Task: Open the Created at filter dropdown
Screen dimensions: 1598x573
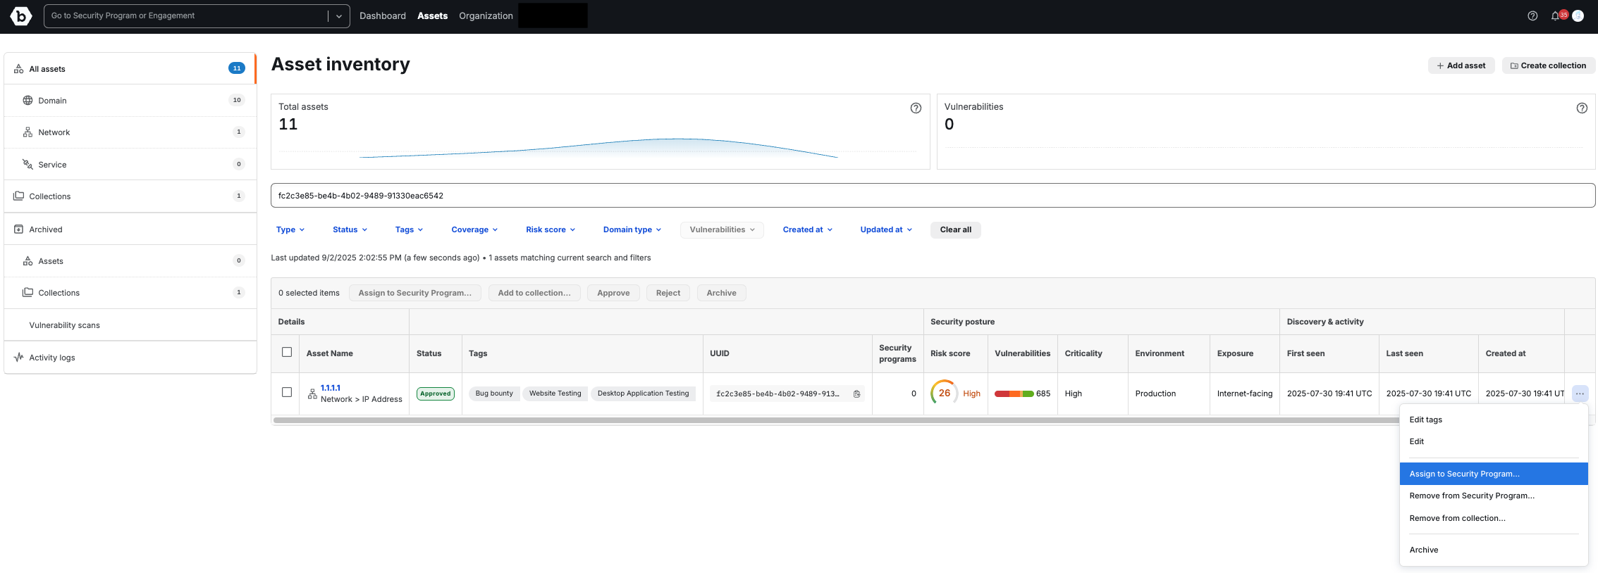Action: pyautogui.click(x=808, y=229)
